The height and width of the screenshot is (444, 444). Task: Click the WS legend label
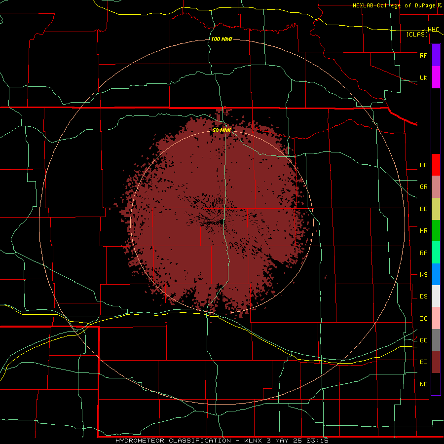423,275
